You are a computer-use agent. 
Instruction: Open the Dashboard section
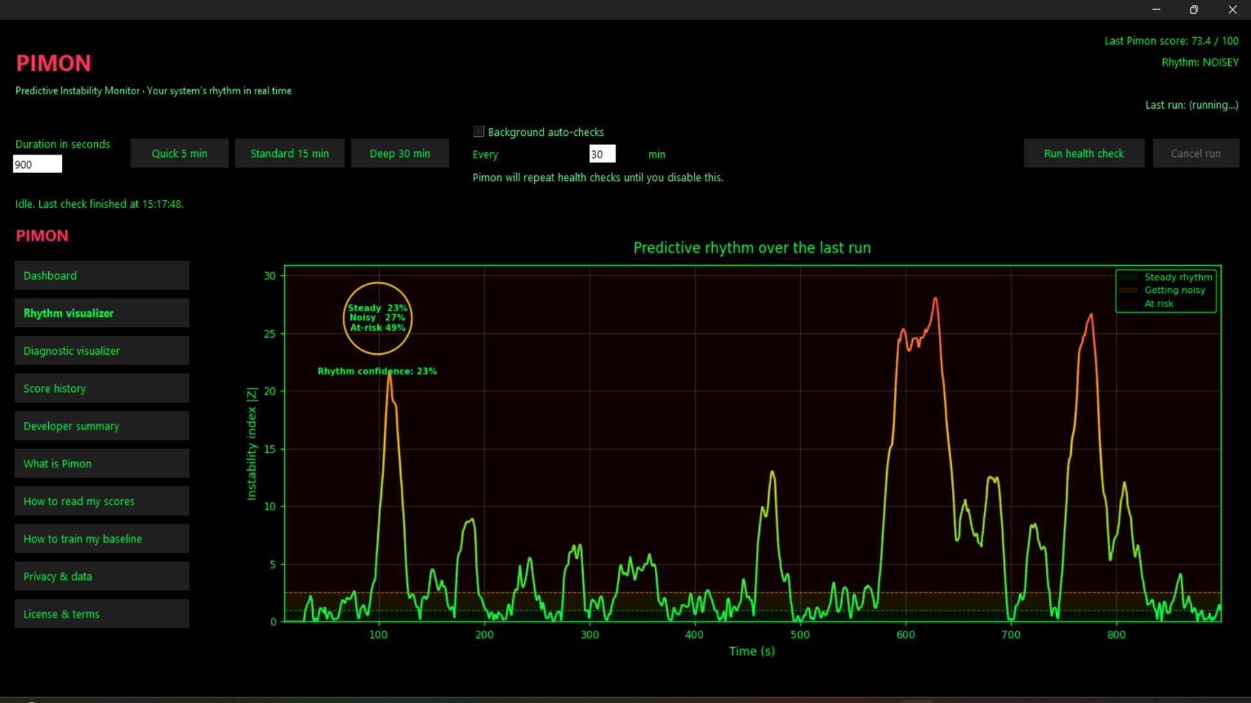point(101,275)
